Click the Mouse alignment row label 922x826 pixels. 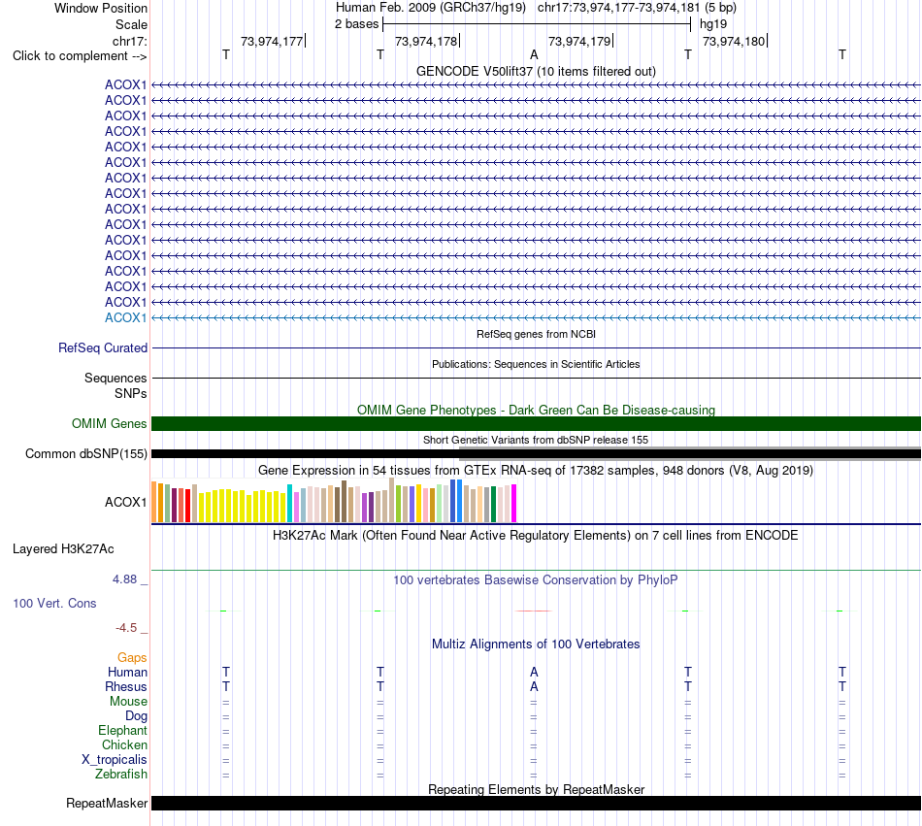128,702
